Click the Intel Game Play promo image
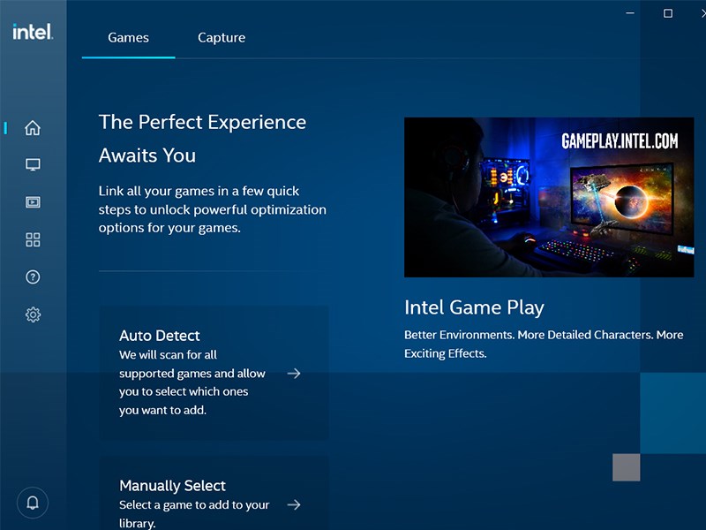 549,197
